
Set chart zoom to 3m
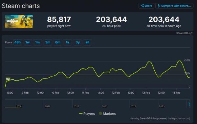point(48,42)
